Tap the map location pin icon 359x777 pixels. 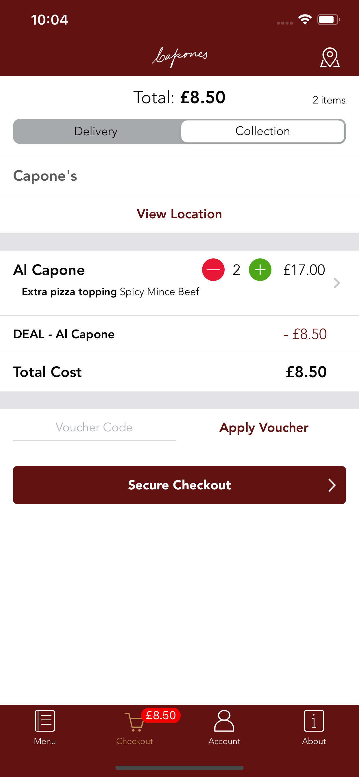coord(330,57)
